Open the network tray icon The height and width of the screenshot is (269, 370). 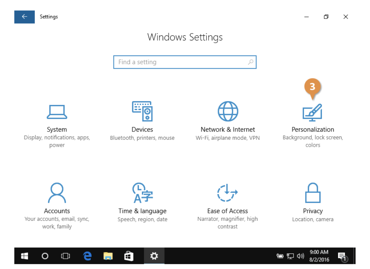pos(290,256)
